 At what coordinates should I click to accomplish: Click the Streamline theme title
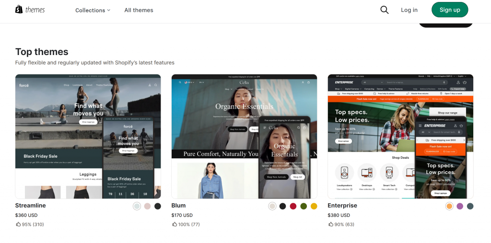click(30, 206)
